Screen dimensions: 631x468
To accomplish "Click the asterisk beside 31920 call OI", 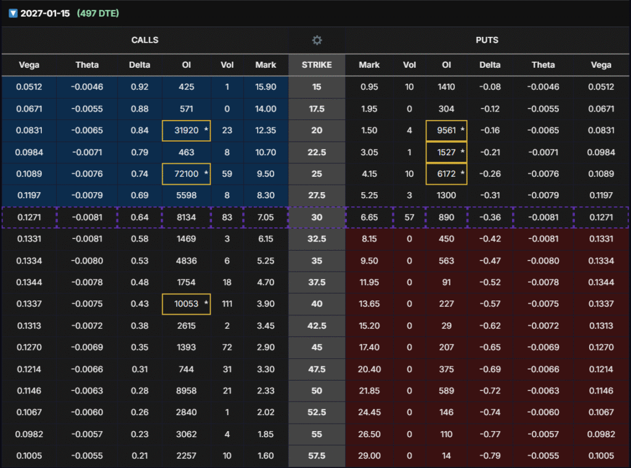I will [x=205, y=131].
